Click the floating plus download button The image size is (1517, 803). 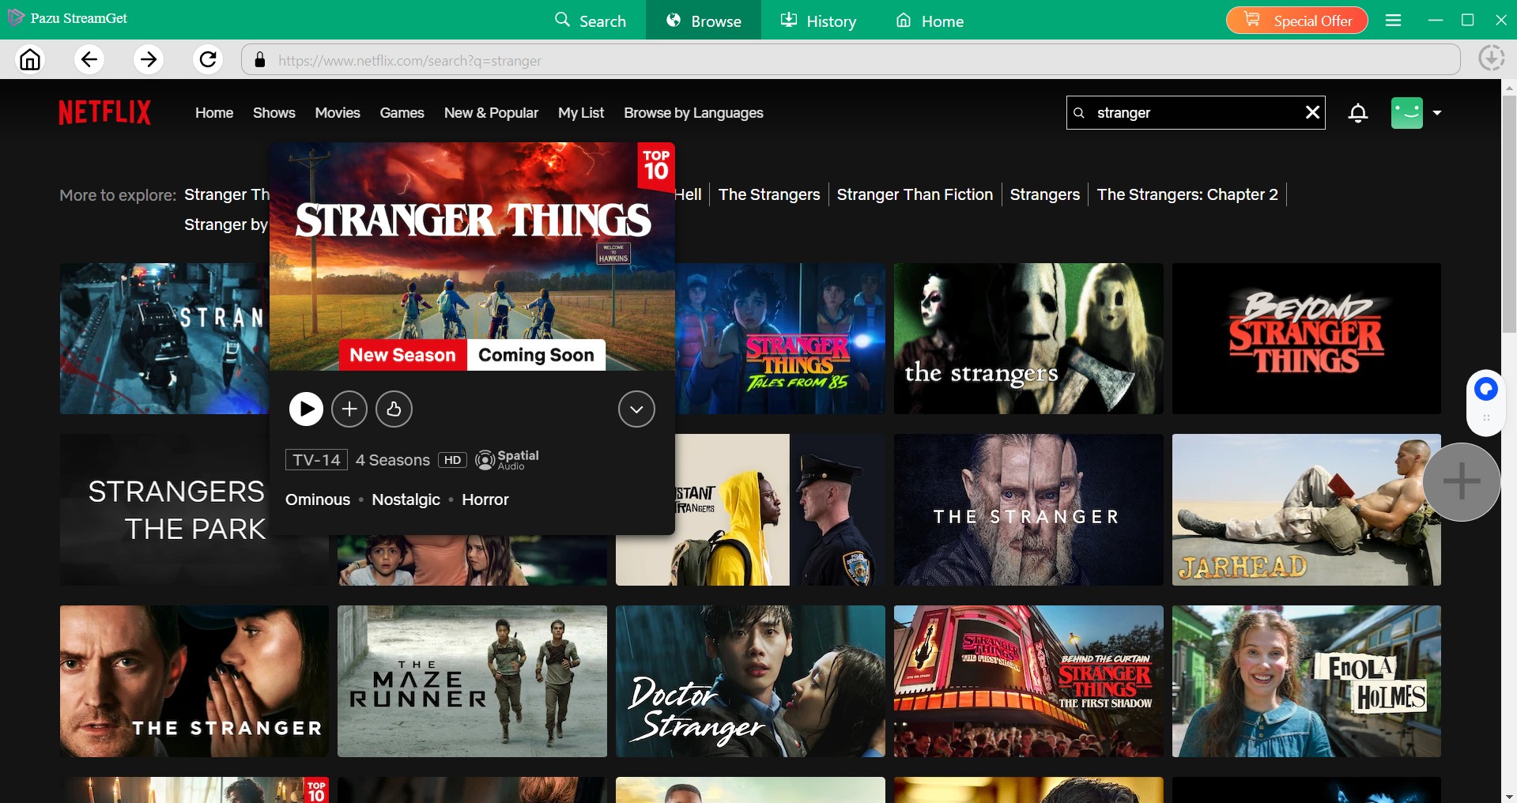(x=1461, y=481)
